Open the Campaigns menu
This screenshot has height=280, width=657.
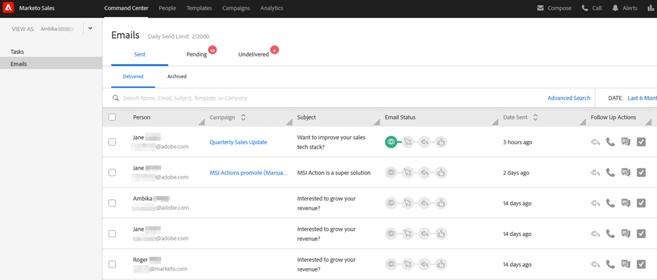click(x=236, y=8)
